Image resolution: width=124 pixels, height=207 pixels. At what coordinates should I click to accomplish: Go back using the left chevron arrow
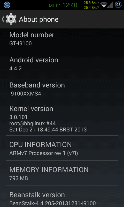pyautogui.click(x=3, y=19)
